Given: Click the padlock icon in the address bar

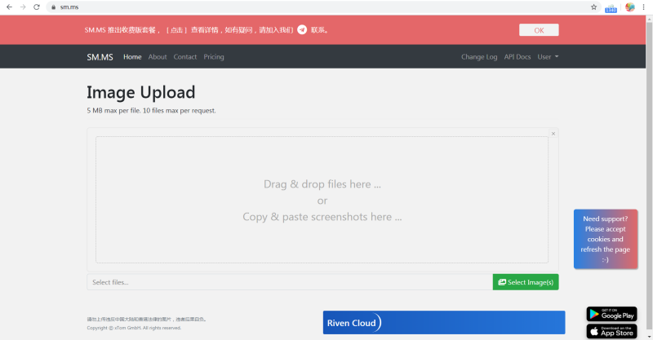Looking at the screenshot, I should [53, 7].
